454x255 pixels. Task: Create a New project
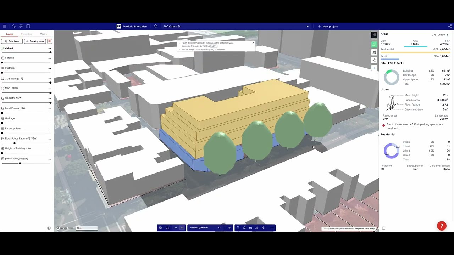click(x=328, y=26)
